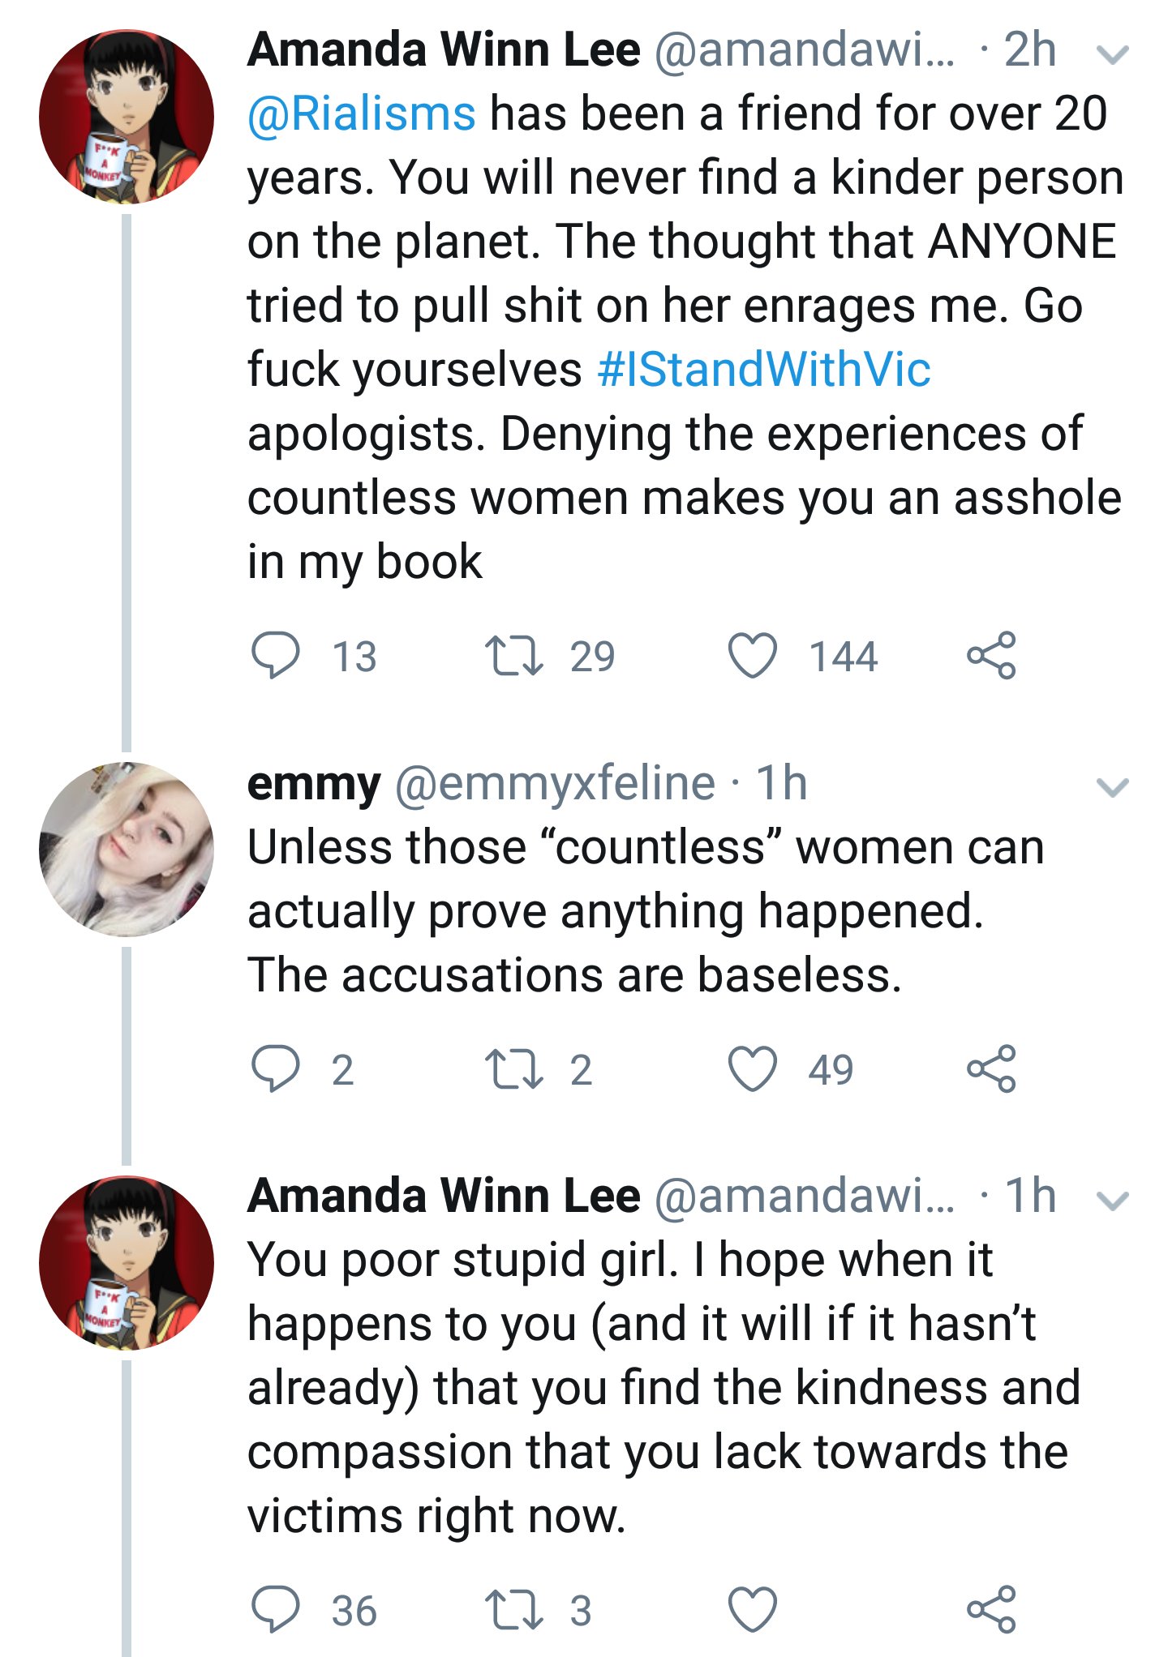Share Amanda's first tweet with 144 likes
The height and width of the screenshot is (1657, 1168).
991,655
